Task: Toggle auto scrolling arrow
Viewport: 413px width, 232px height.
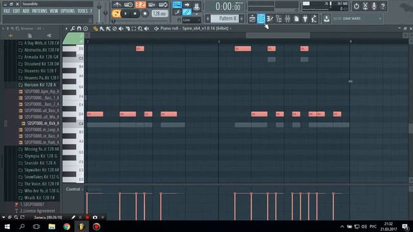Action: 186,5
